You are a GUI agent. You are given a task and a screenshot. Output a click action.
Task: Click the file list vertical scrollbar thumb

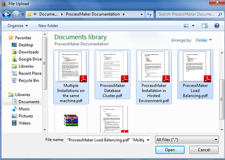point(222,99)
